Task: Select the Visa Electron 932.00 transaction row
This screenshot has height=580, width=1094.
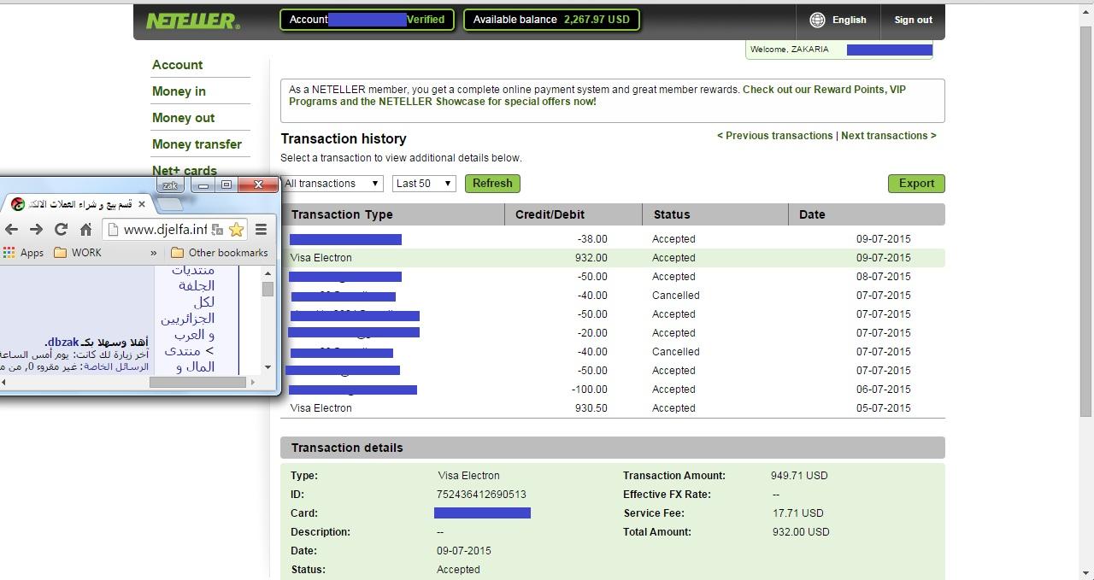Action: pyautogui.click(x=613, y=258)
